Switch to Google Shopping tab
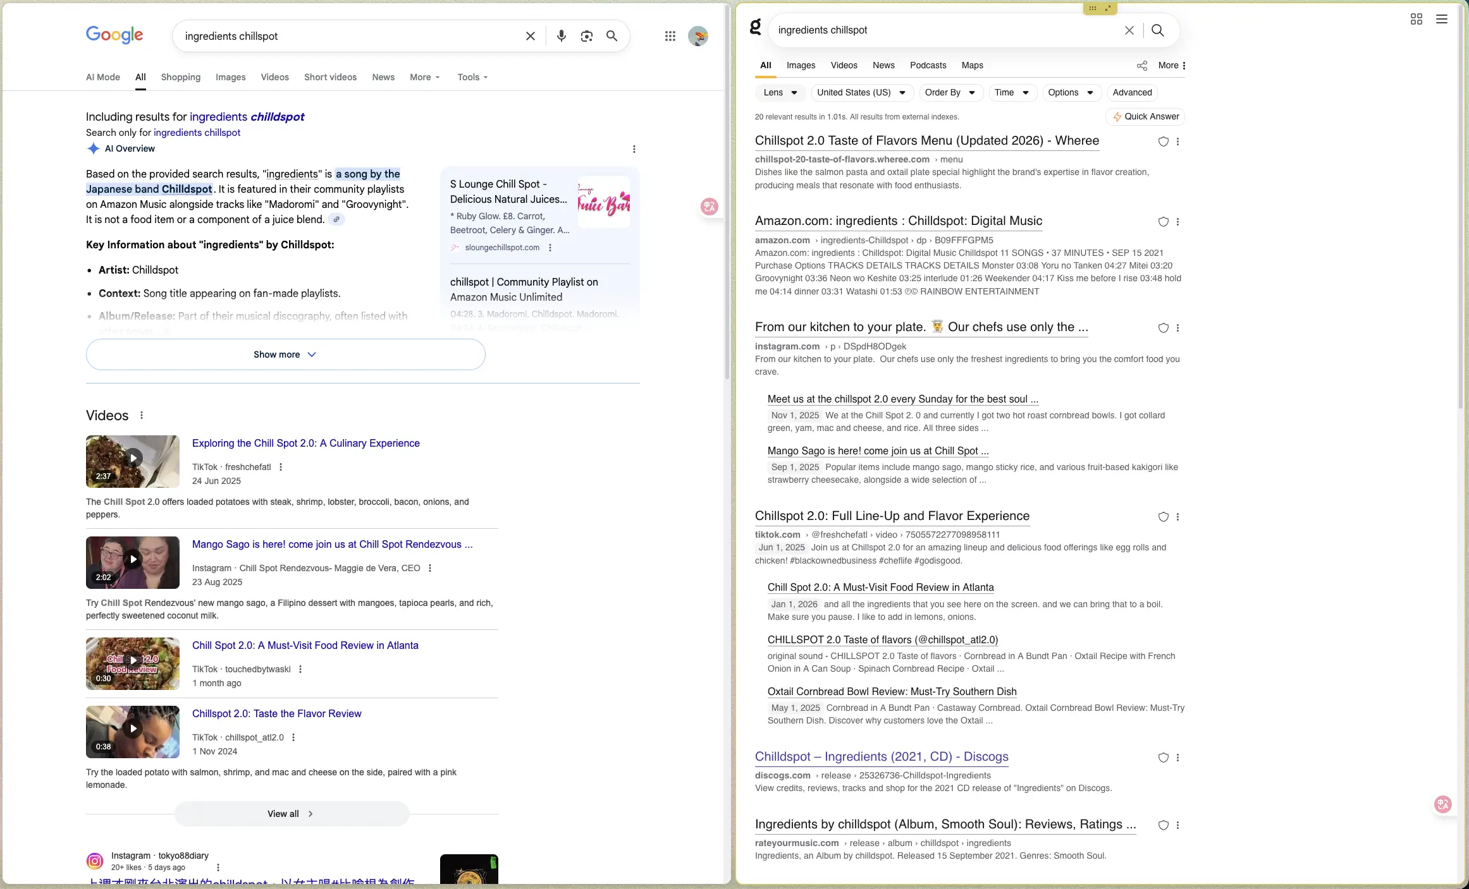The width and height of the screenshot is (1469, 889). [180, 77]
